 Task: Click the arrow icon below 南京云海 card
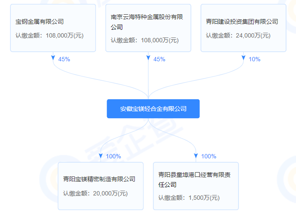tap(148, 58)
